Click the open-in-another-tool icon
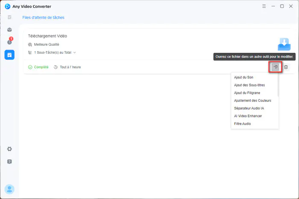The image size is (299, 199). pyautogui.click(x=276, y=67)
